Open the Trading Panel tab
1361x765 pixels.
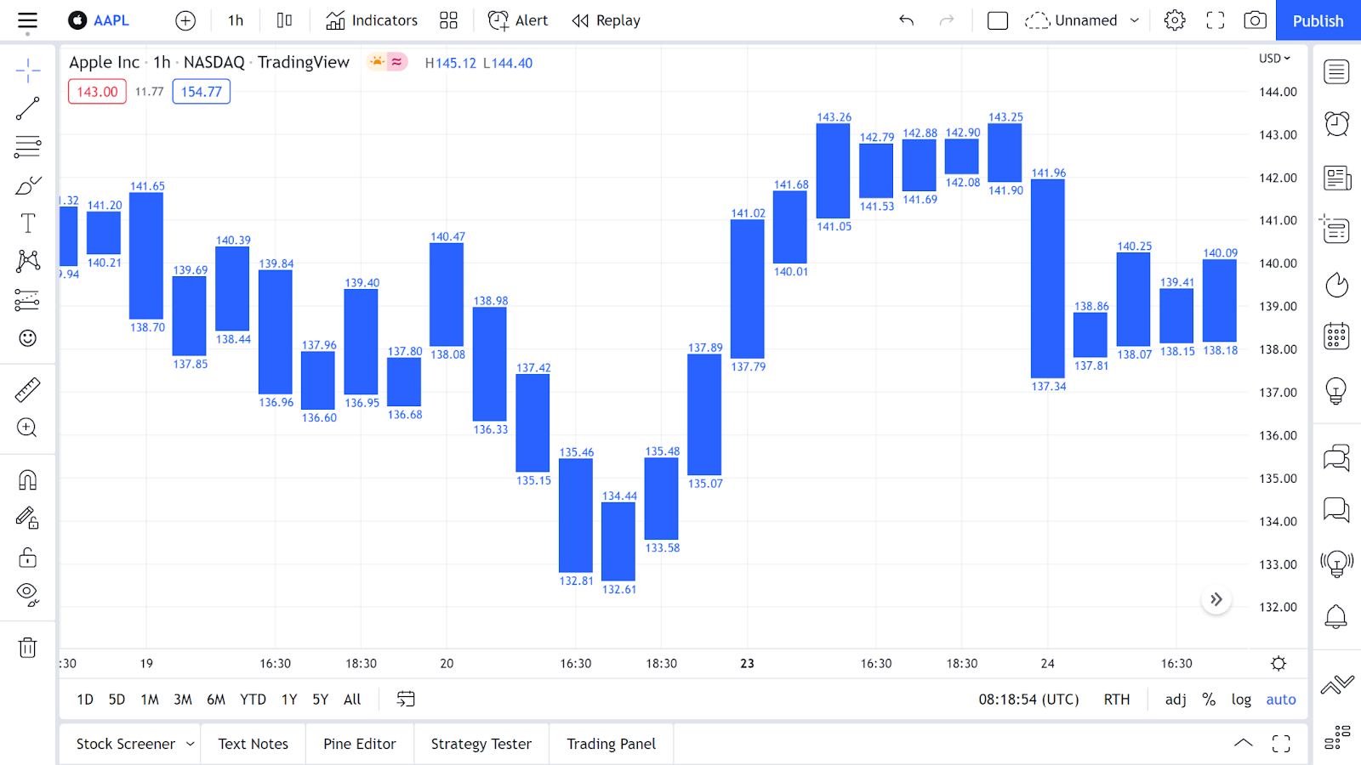tap(612, 744)
